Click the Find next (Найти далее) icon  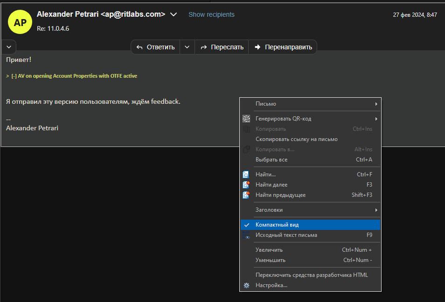[x=246, y=185]
